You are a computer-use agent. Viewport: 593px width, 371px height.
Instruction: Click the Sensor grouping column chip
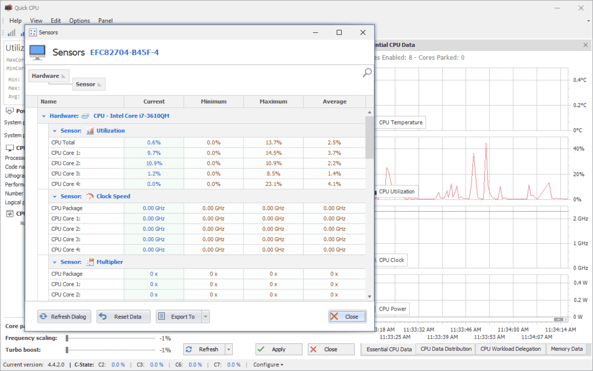coord(89,84)
